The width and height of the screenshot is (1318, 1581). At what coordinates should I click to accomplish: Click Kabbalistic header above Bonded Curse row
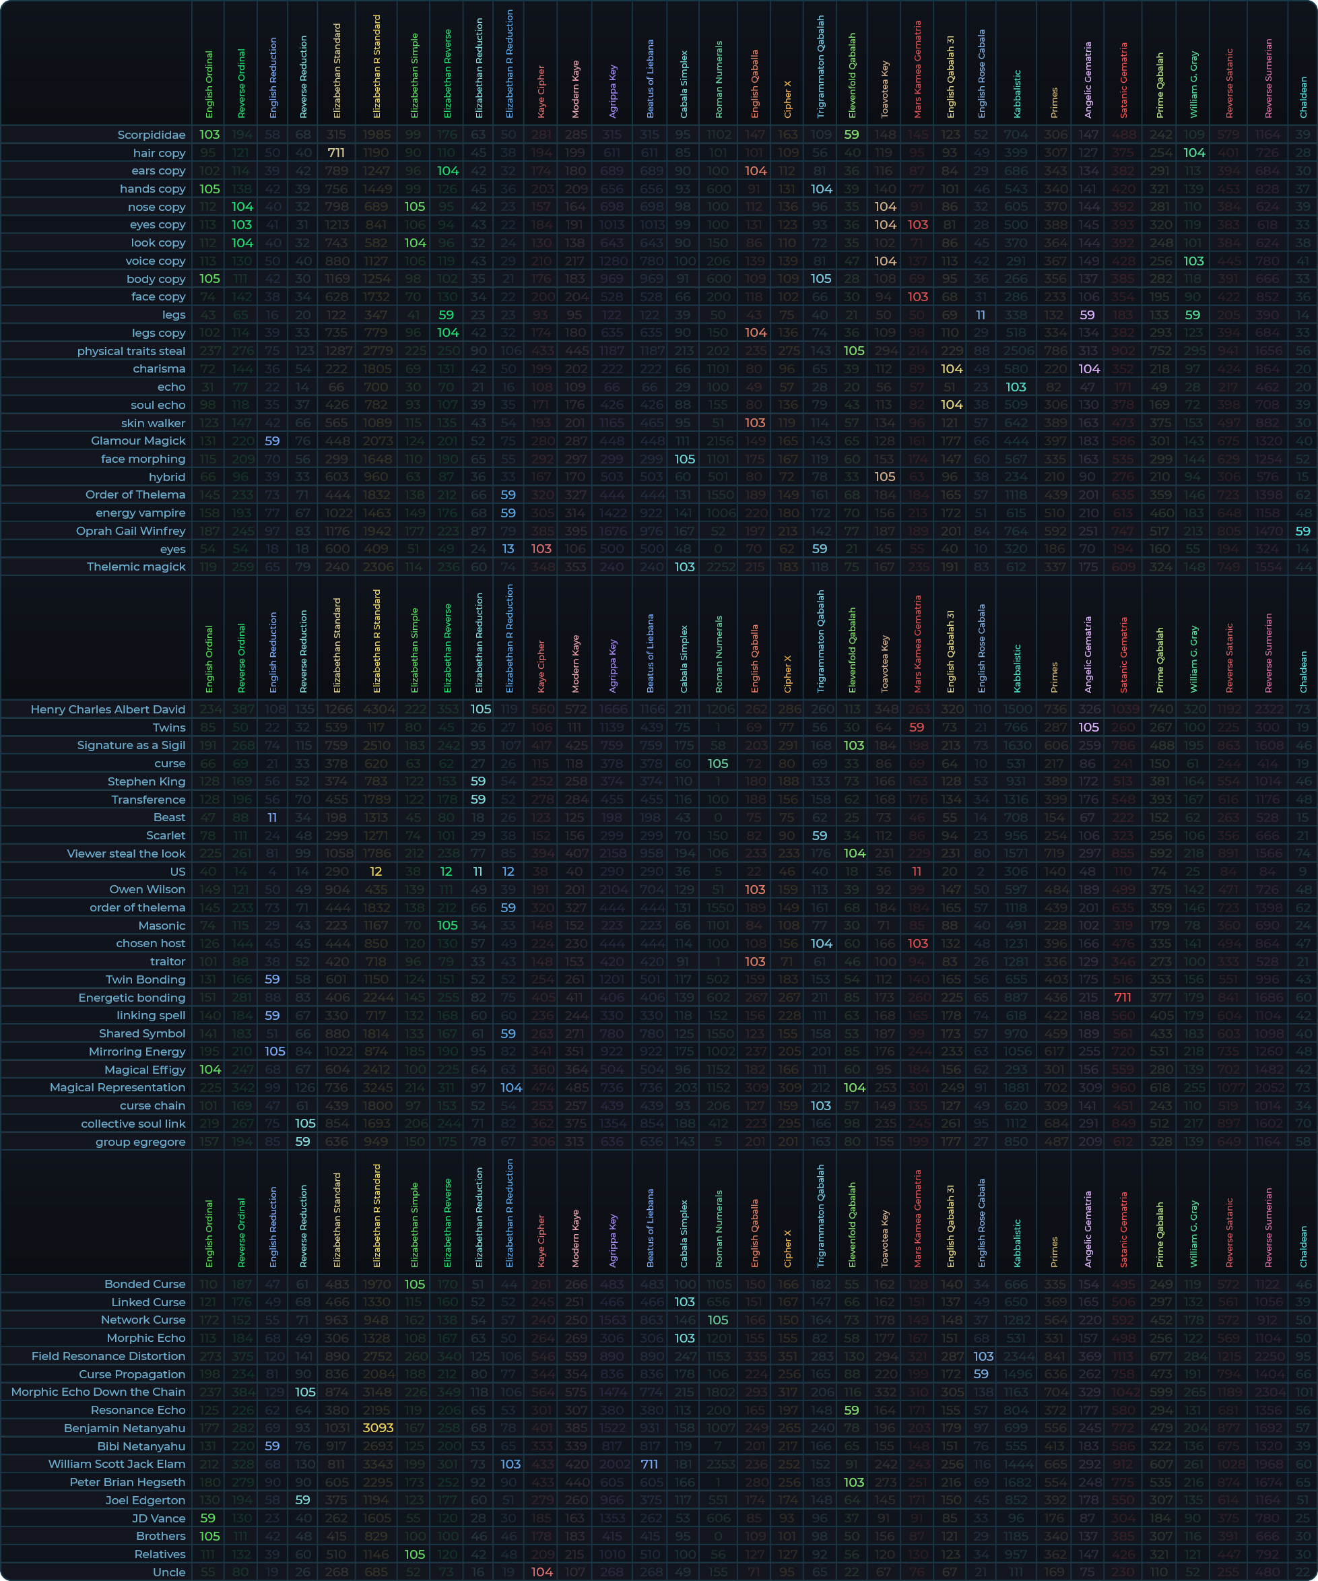pos(1017,1242)
